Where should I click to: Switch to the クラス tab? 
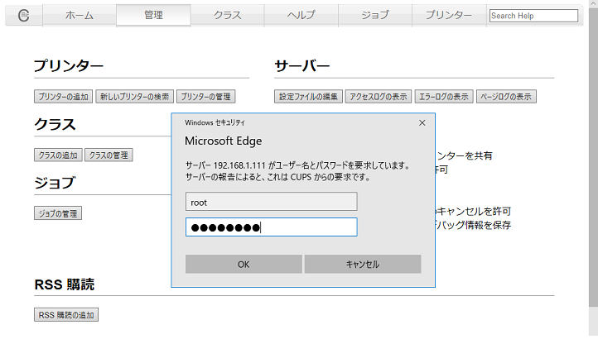(227, 15)
